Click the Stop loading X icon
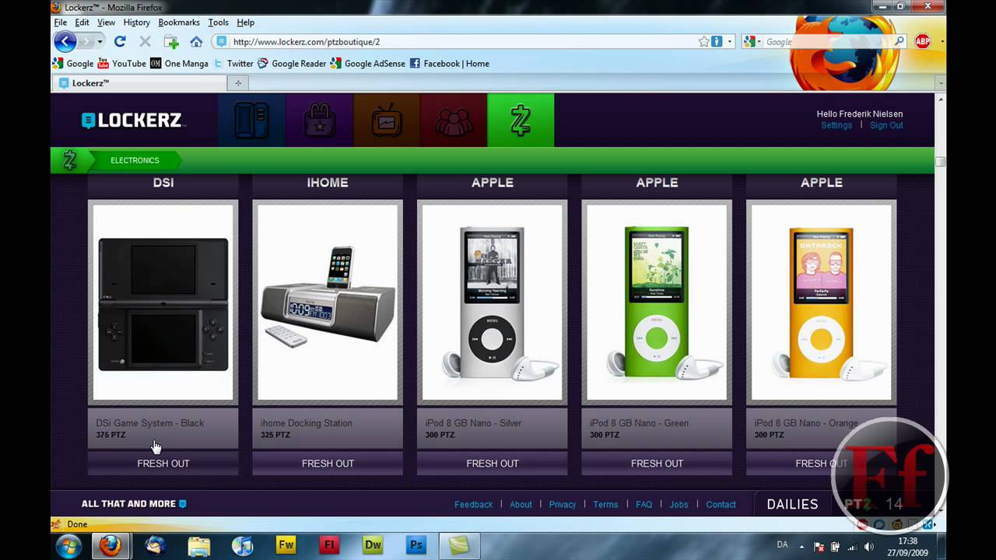This screenshot has height=560, width=996. tap(145, 42)
